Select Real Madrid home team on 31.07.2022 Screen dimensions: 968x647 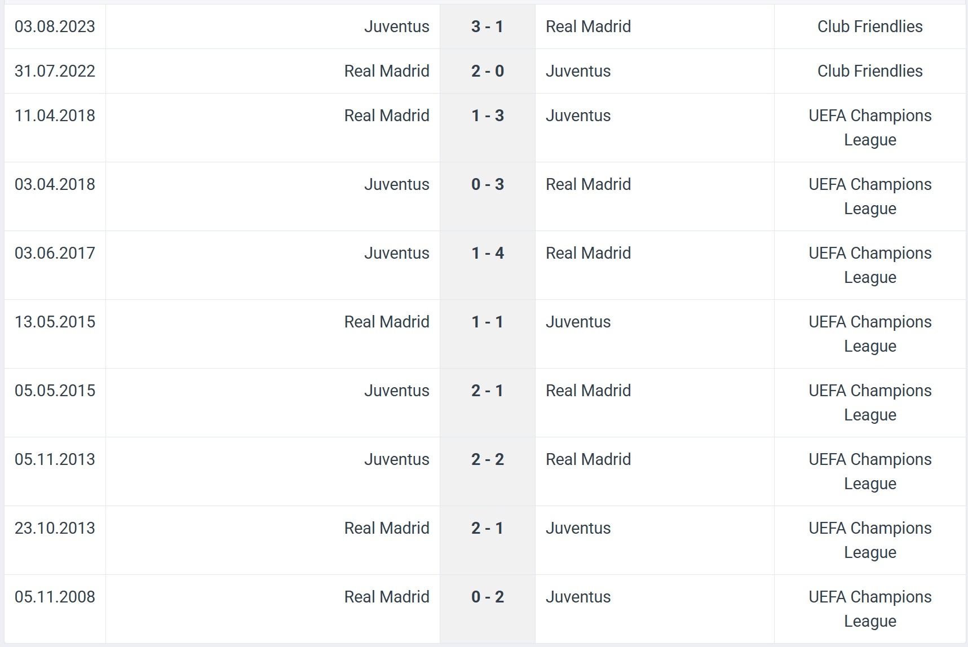(x=387, y=71)
